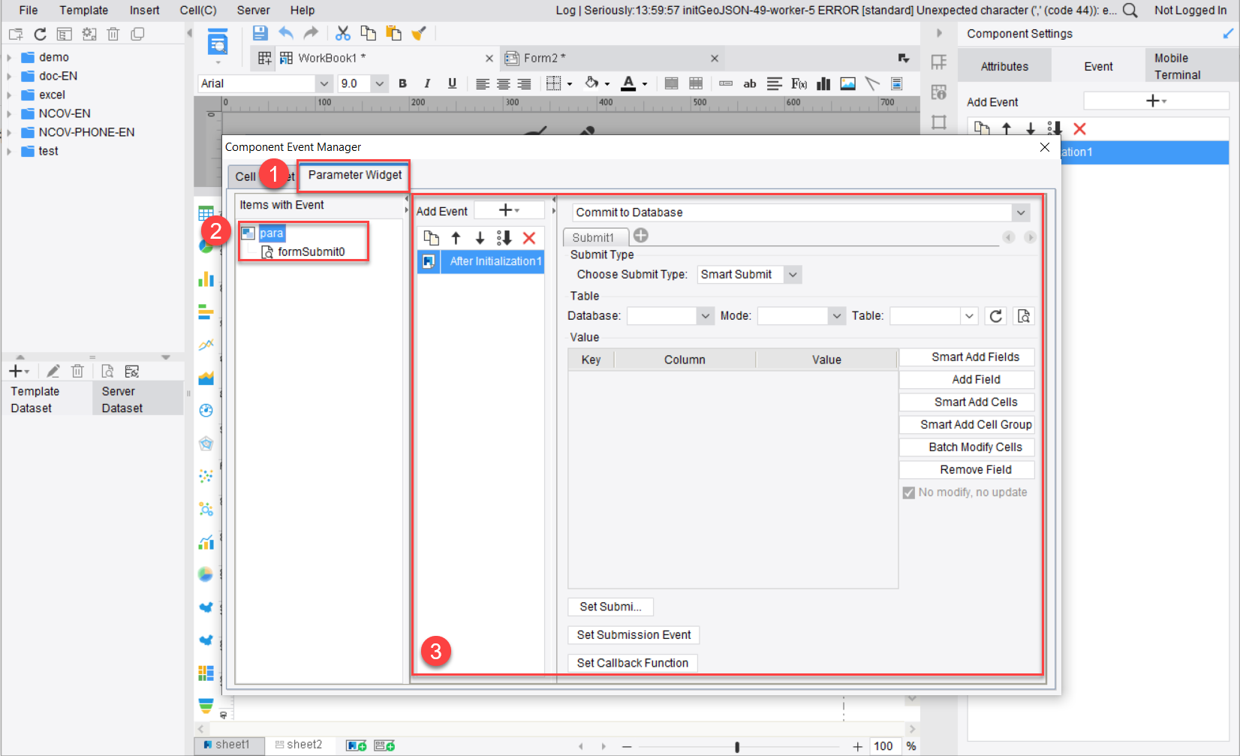Edit dataset with the pencil icon

pyautogui.click(x=53, y=371)
